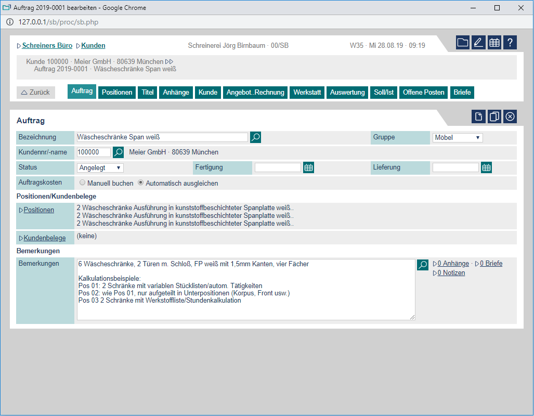Click the copy icon in Auftrag panel
Screen dimensions: 534x416
(494, 116)
